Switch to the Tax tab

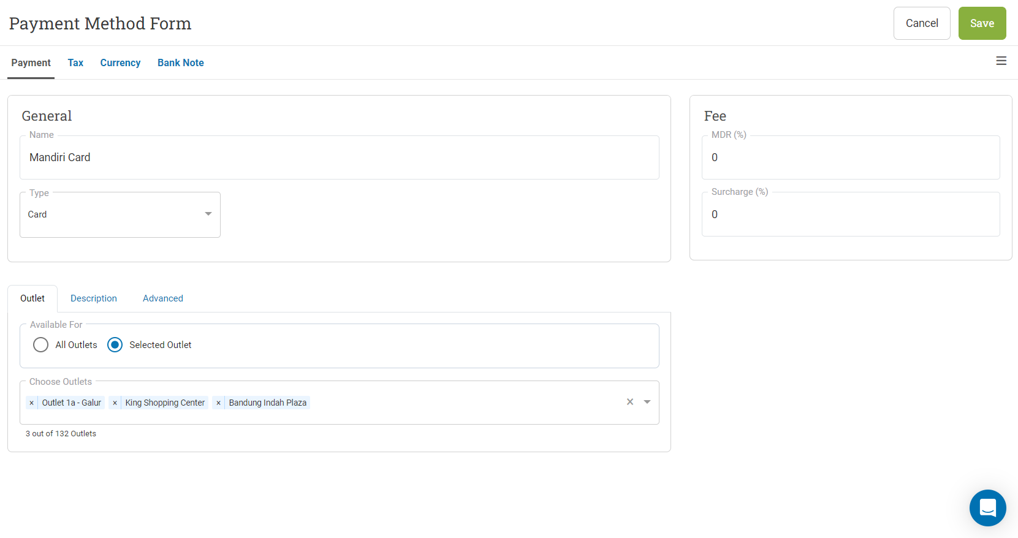(75, 63)
